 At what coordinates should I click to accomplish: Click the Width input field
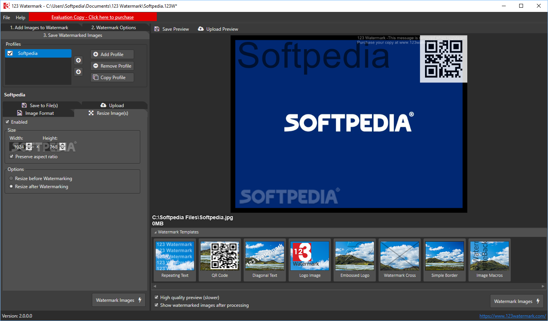tap(18, 147)
